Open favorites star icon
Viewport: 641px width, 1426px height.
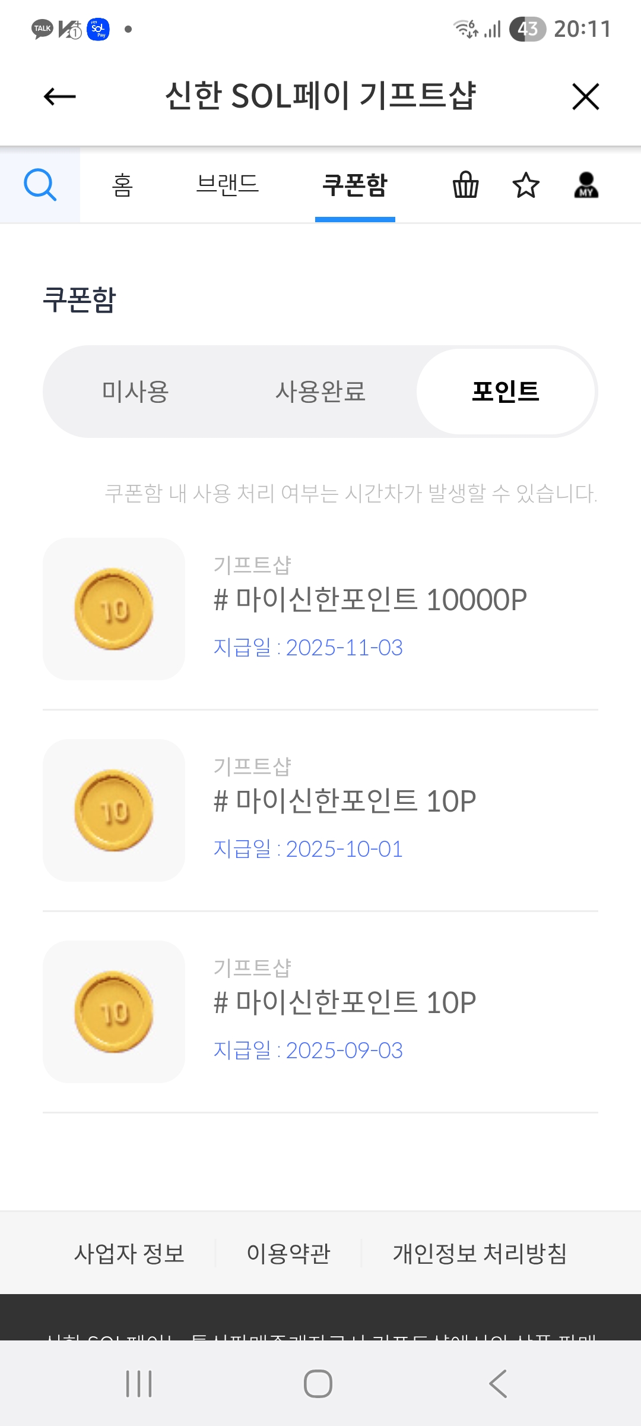tap(526, 185)
